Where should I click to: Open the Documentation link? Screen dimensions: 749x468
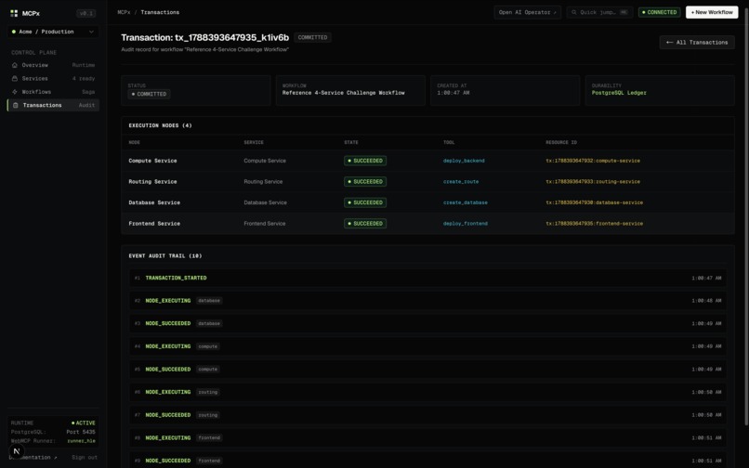pos(33,458)
